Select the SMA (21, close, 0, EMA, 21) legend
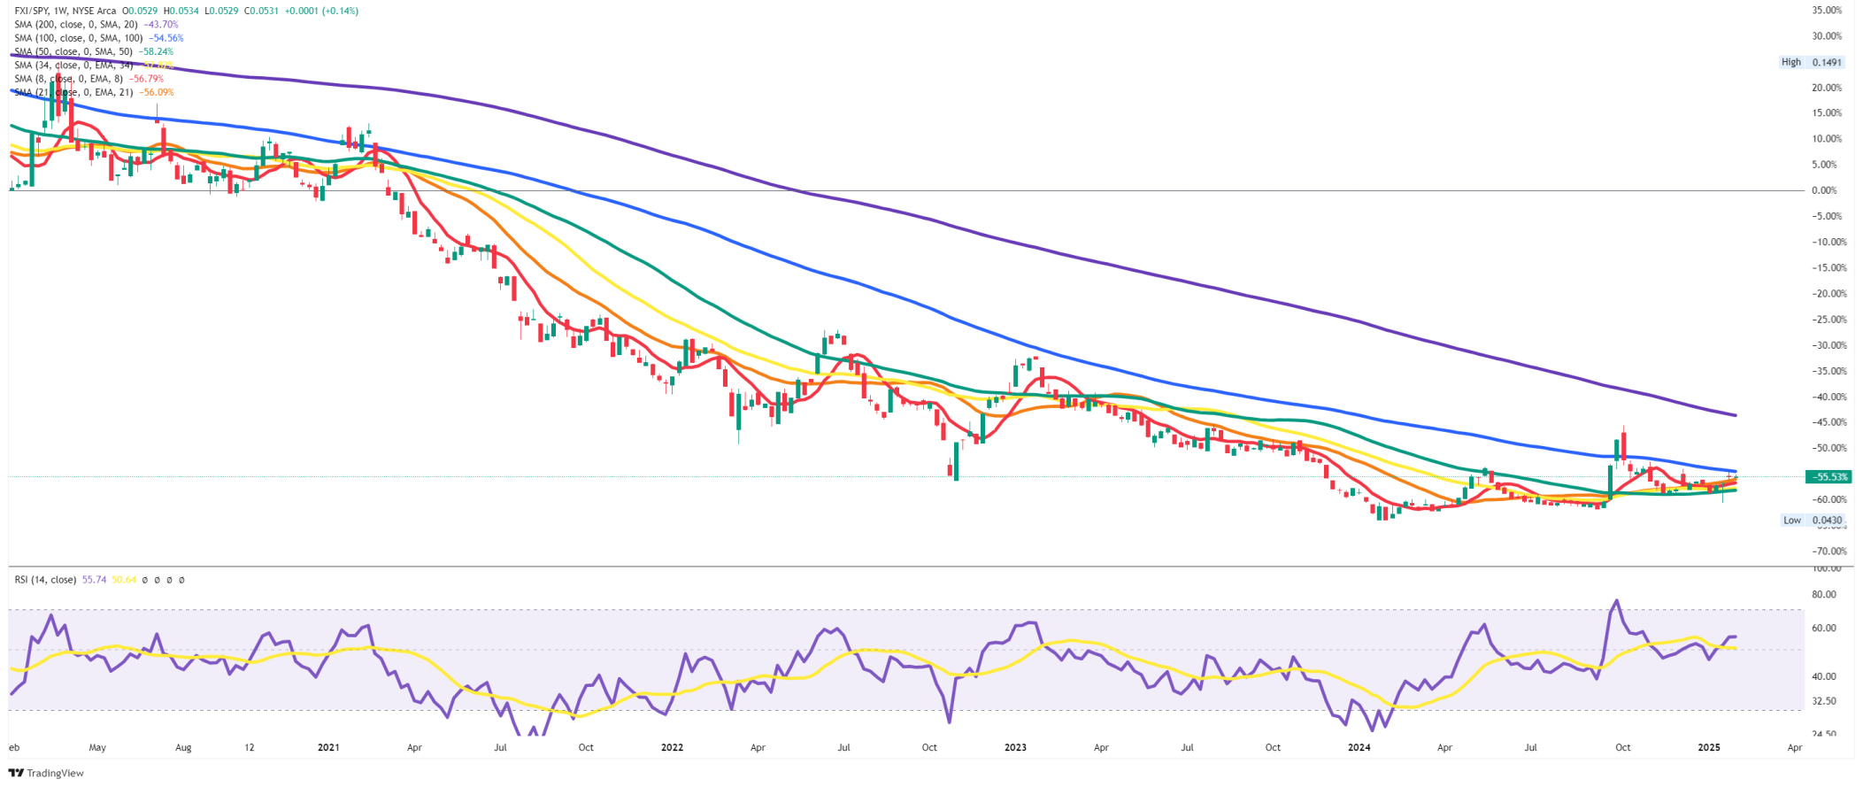Image resolution: width=1863 pixels, height=787 pixels. click(73, 92)
